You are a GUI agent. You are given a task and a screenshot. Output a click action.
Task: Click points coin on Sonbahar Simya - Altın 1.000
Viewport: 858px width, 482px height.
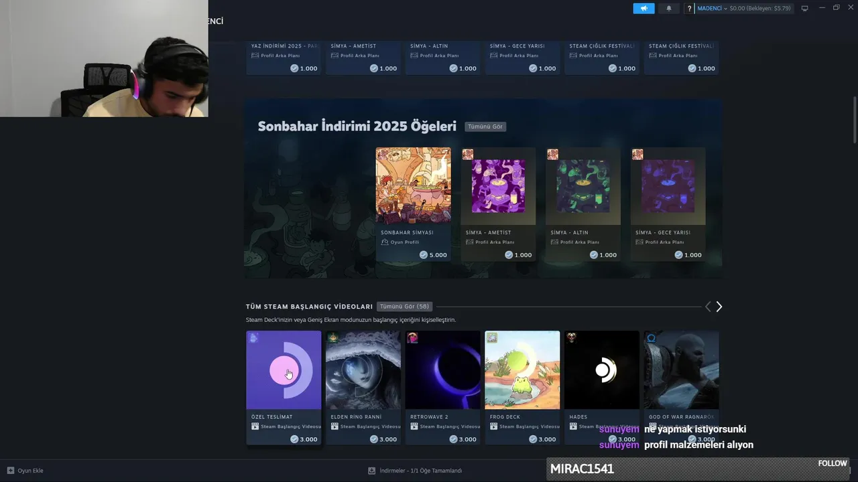pos(594,255)
